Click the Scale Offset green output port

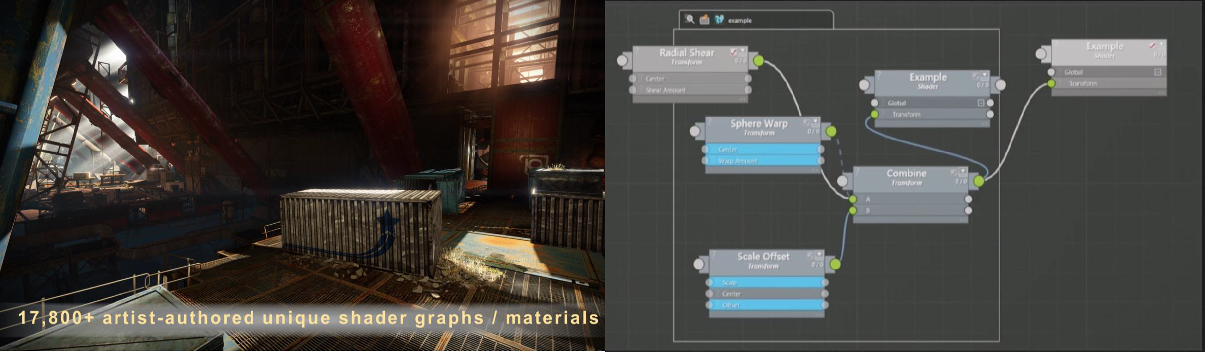click(835, 264)
